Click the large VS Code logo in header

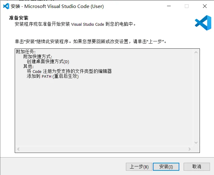203,23
